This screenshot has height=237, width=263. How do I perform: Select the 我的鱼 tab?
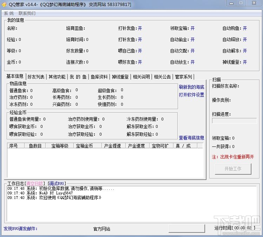78,77
